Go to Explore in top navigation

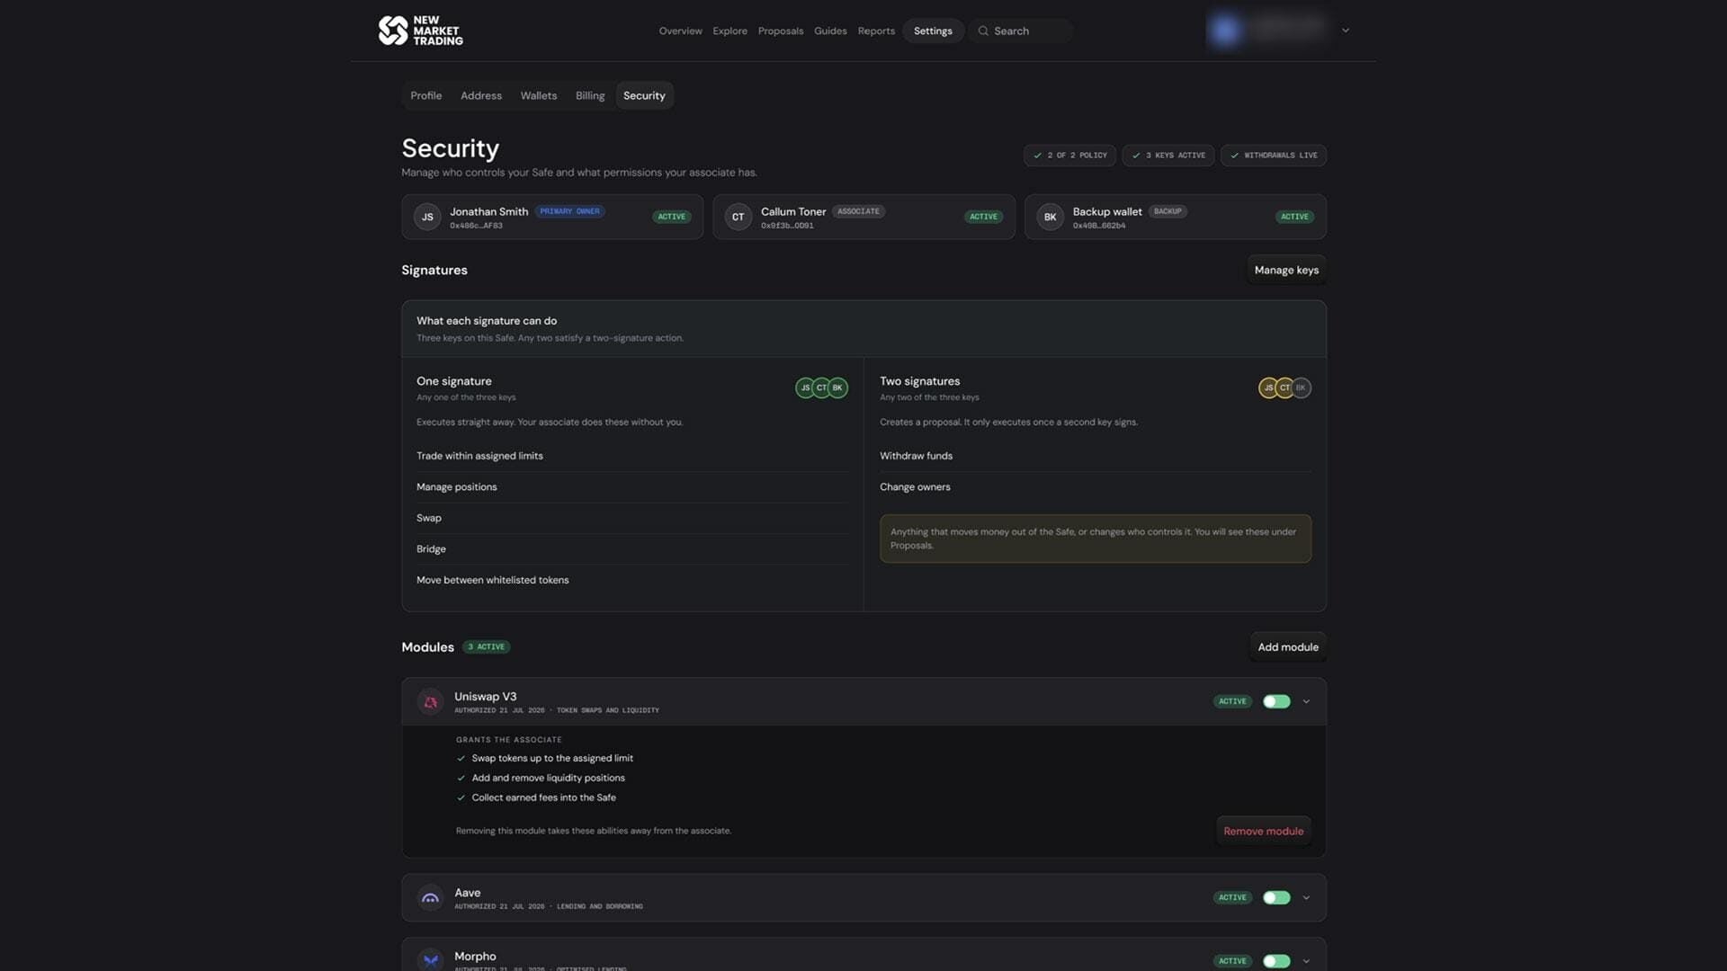729,31
